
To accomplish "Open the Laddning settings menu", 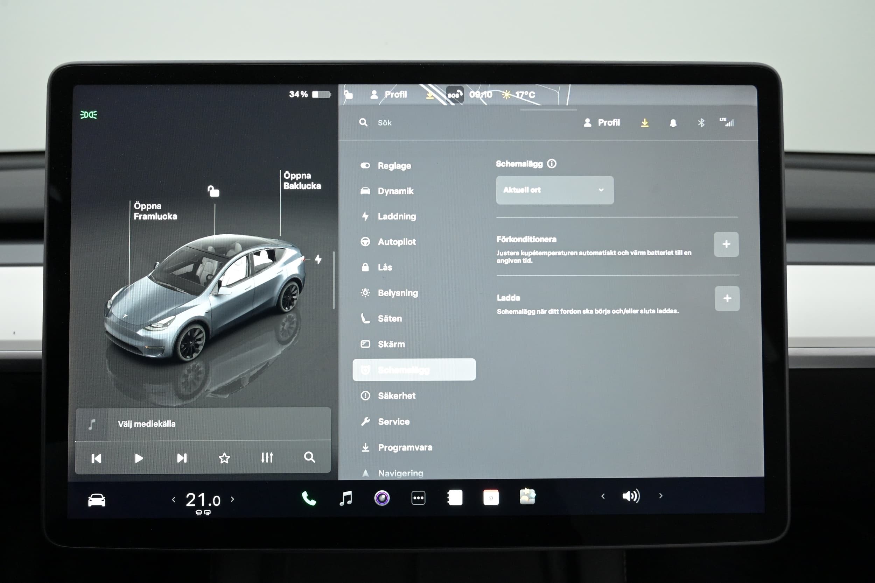I will 396,216.
